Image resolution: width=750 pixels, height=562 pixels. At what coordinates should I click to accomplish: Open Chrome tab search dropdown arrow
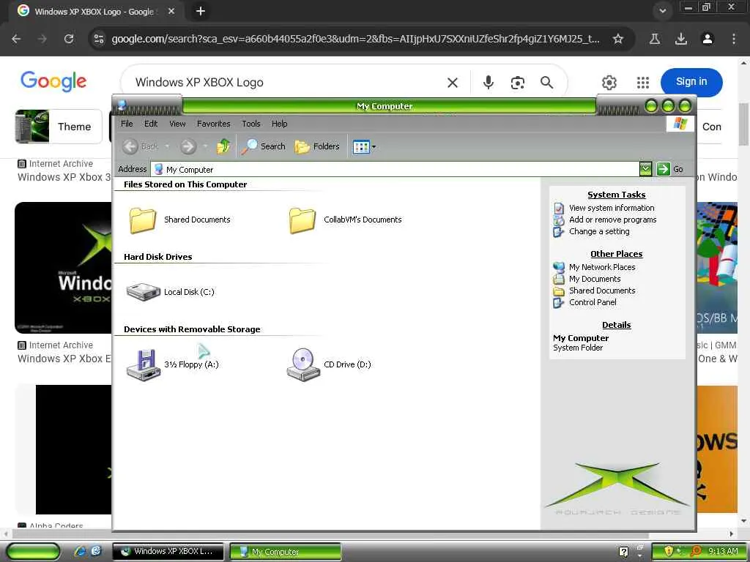(662, 11)
